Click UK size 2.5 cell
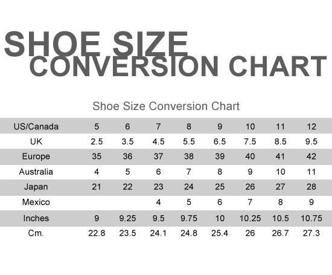Viewport: 332px width, 275px height. coord(97,141)
